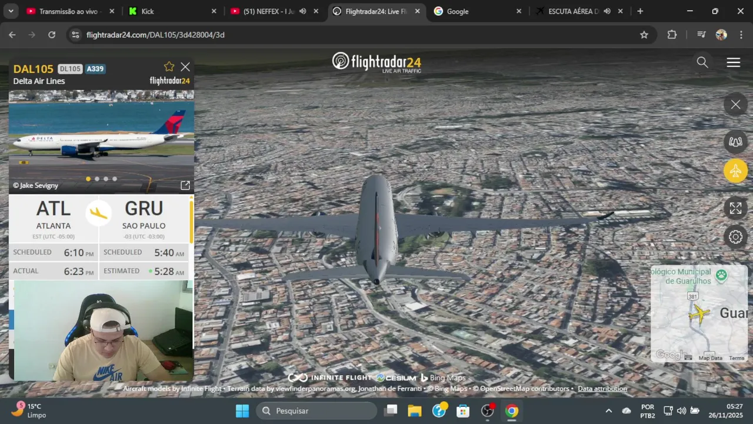Select the yellow airplane follow view button
The image size is (753, 424).
point(735,171)
